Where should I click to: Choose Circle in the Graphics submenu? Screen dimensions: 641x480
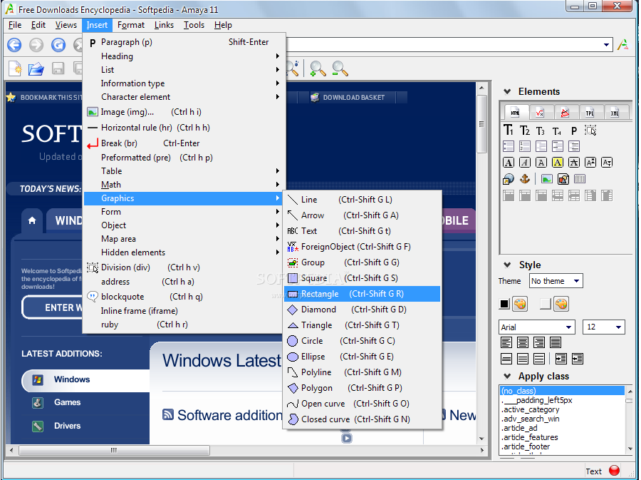pos(362,341)
